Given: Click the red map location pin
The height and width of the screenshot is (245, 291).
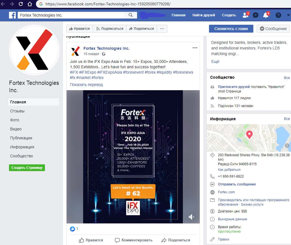Looking at the screenshot, I should 249,134.
